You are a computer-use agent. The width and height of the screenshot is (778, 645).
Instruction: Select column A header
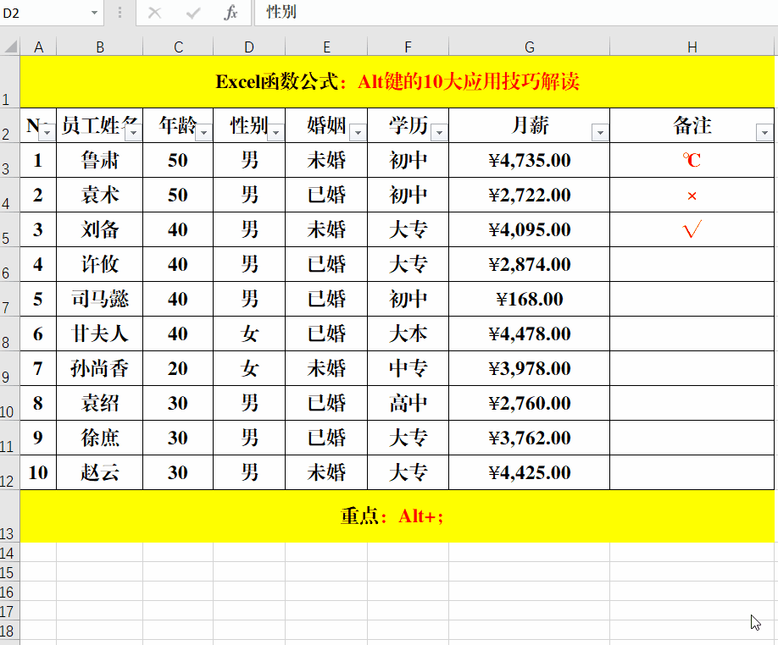pos(38,47)
